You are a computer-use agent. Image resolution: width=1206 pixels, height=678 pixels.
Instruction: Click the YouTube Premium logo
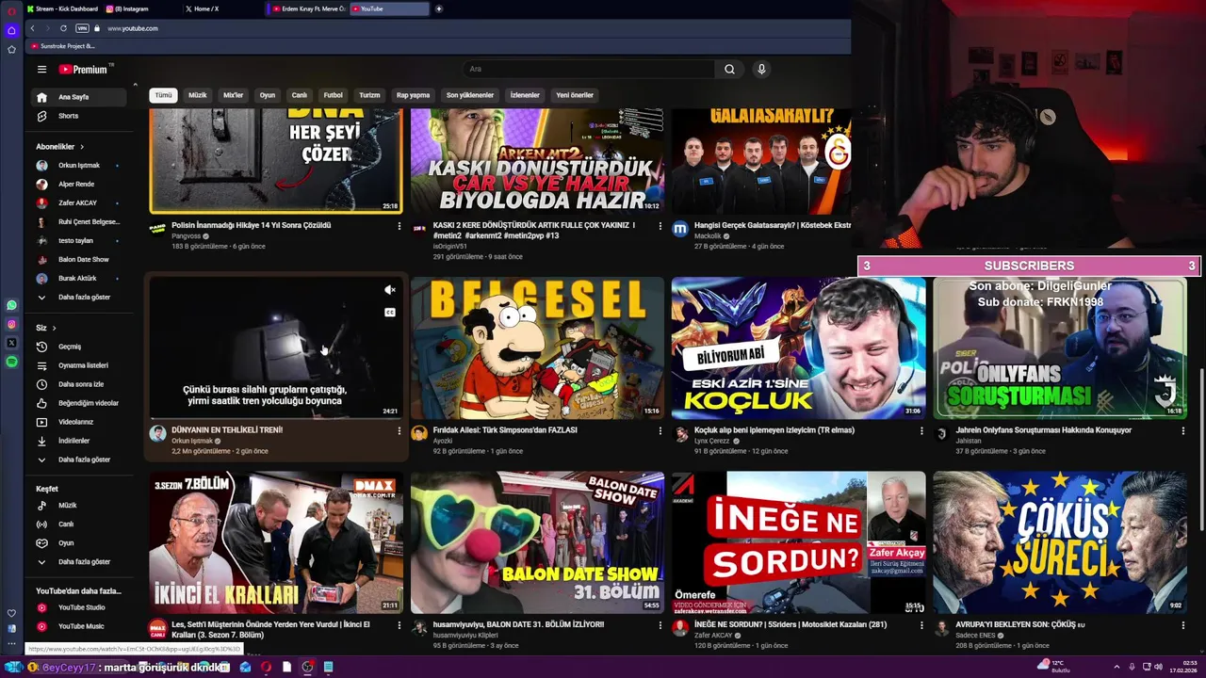pos(85,69)
